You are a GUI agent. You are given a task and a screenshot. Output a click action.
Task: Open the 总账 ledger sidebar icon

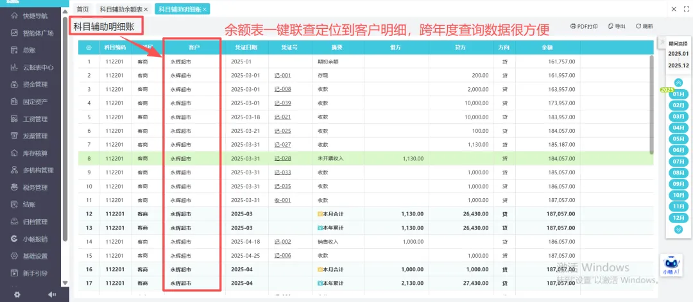[15, 50]
